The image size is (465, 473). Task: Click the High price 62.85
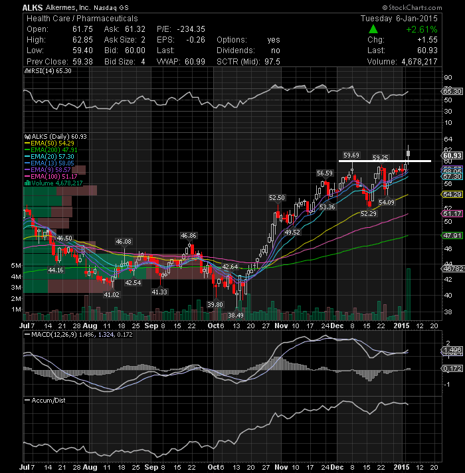click(x=82, y=40)
